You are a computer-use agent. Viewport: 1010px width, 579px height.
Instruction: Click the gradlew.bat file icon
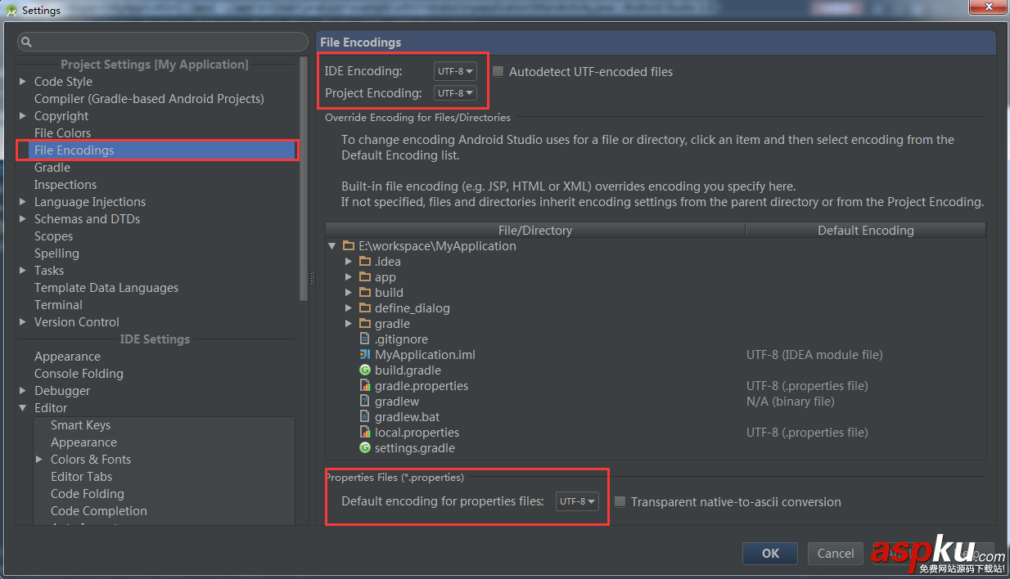pyautogui.click(x=365, y=416)
